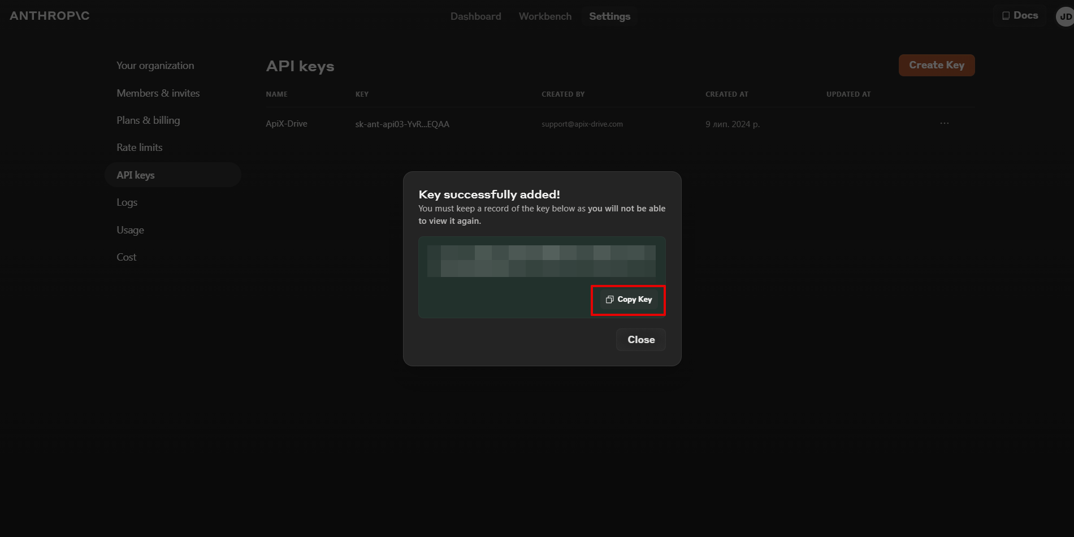Click the CREATED AT column header
This screenshot has width=1074, height=537.
coord(727,94)
